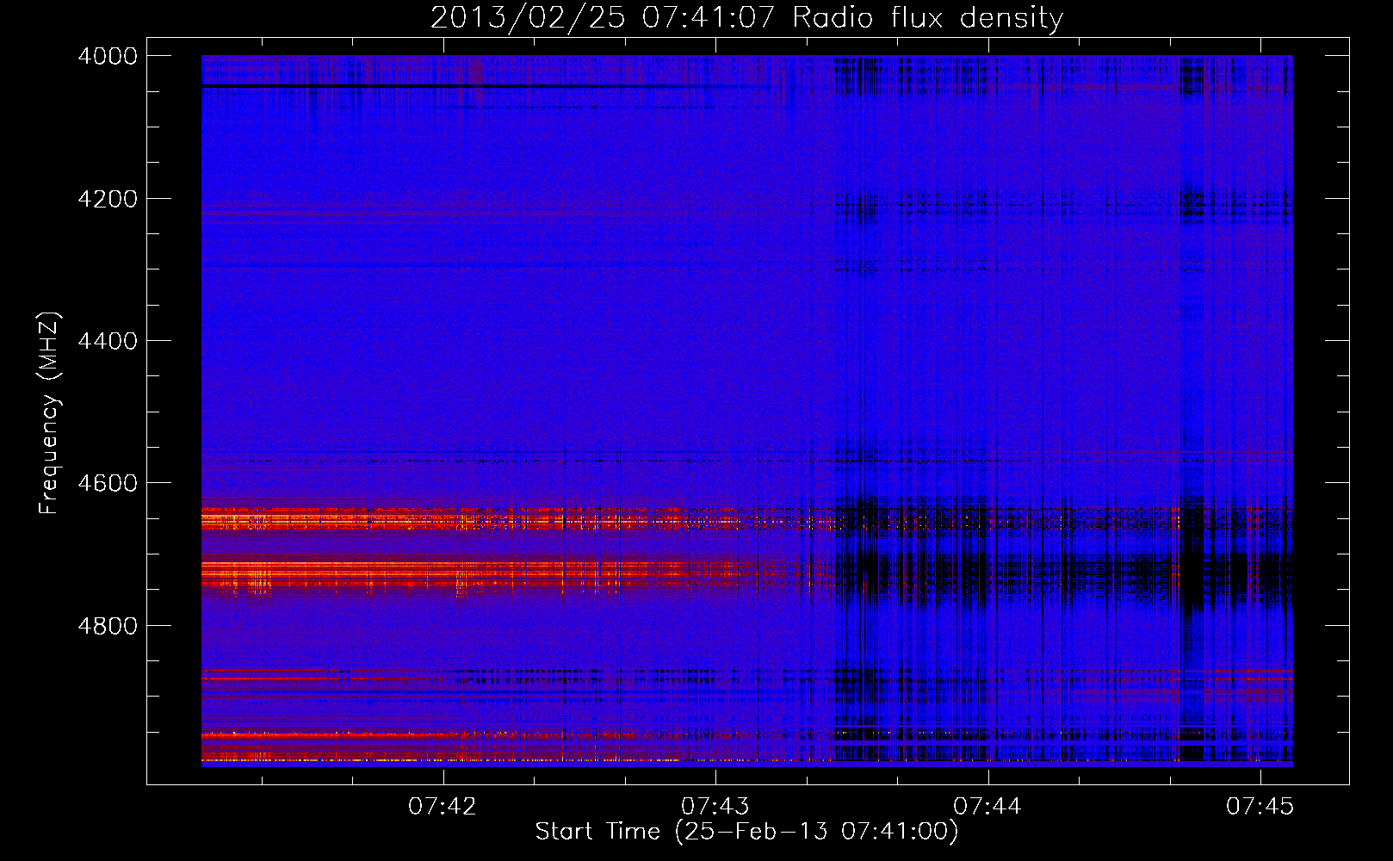Click the 07:44 time tick label
1393x861 pixels.
(987, 806)
